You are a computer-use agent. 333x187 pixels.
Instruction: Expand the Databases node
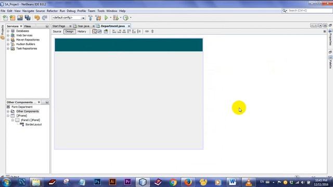[x=8, y=31]
